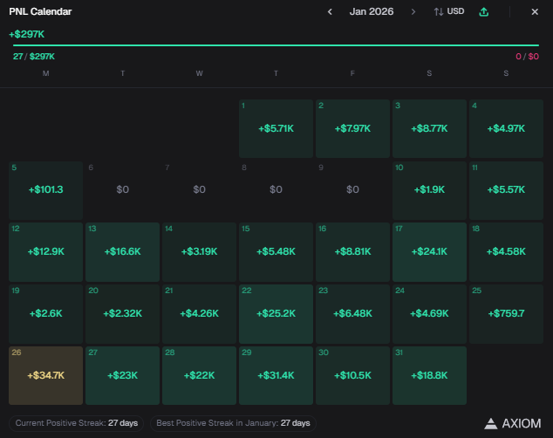Screen dimensions: 553x438
Task: Click the +$297K total PNL value
Action: (x=27, y=34)
